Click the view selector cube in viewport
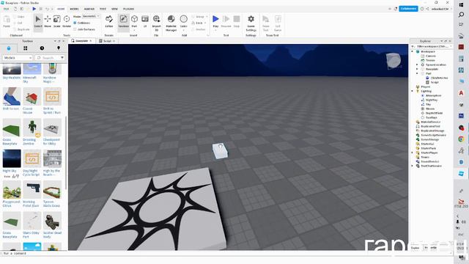Screen dimensions: 469x264 (394, 61)
